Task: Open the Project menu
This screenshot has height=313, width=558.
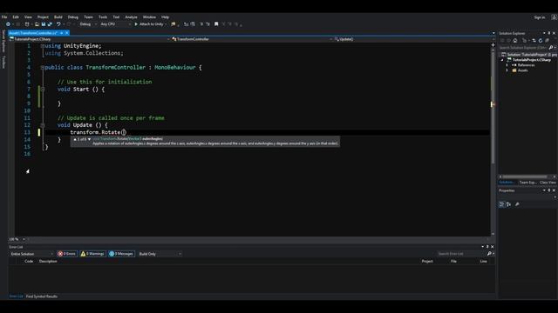Action: point(43,17)
